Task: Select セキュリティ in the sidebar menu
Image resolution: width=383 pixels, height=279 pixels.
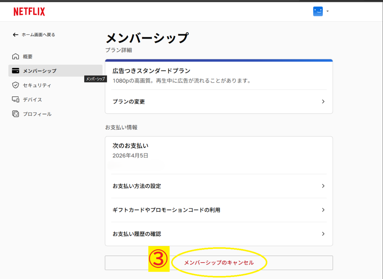Action: pyautogui.click(x=37, y=85)
